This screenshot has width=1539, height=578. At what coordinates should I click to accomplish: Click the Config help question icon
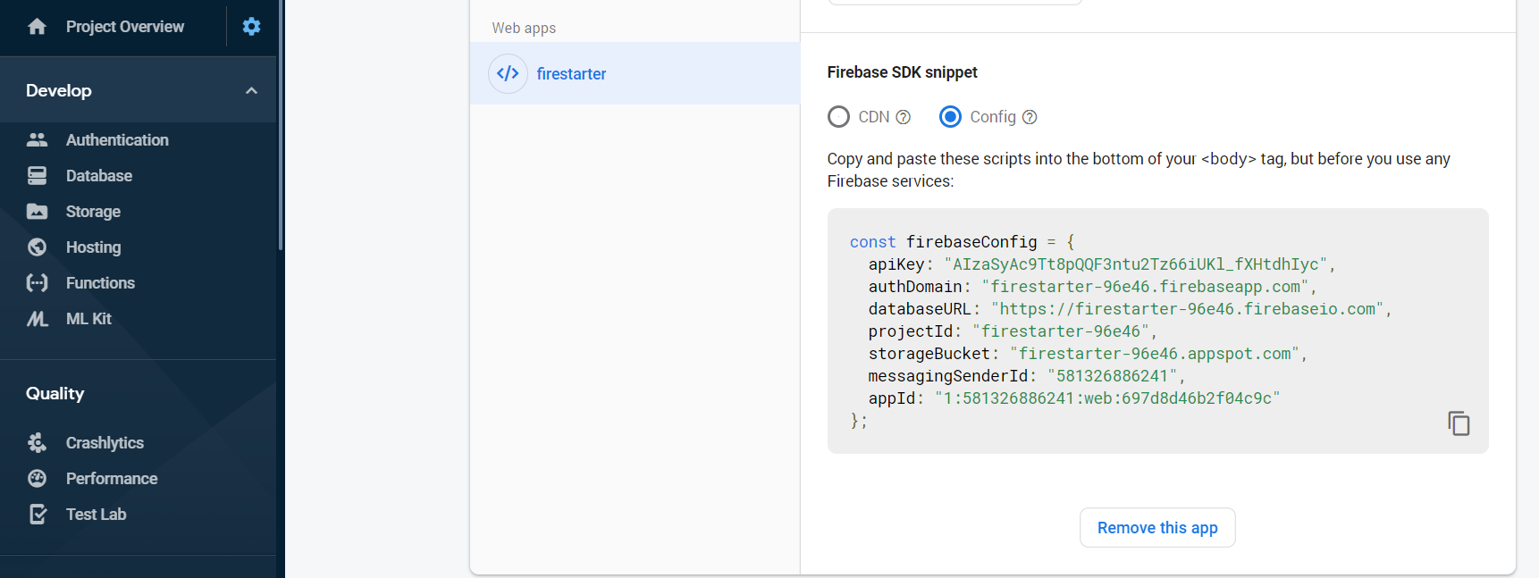pos(1030,117)
